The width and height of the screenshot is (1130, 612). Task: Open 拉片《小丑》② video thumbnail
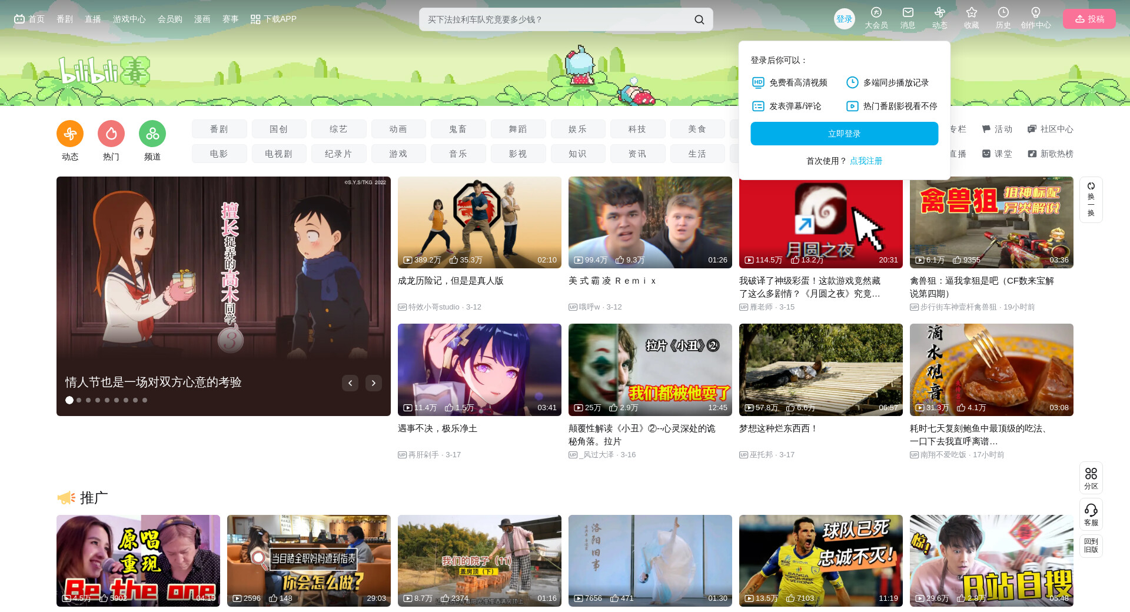coord(650,370)
